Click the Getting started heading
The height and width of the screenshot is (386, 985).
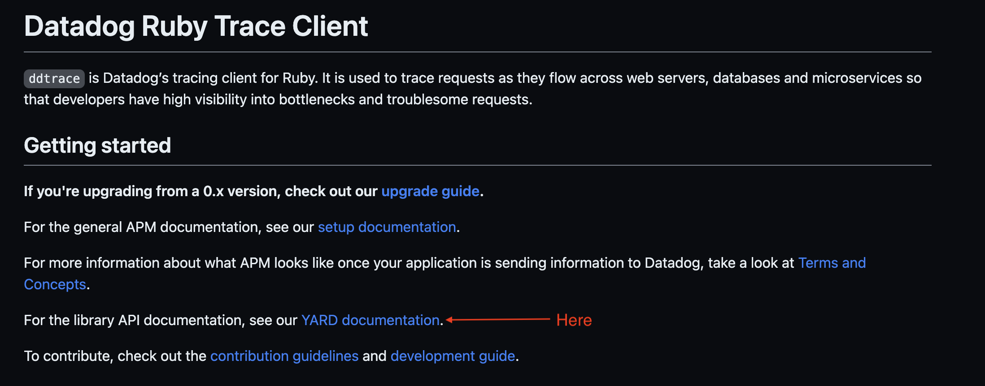coord(97,146)
